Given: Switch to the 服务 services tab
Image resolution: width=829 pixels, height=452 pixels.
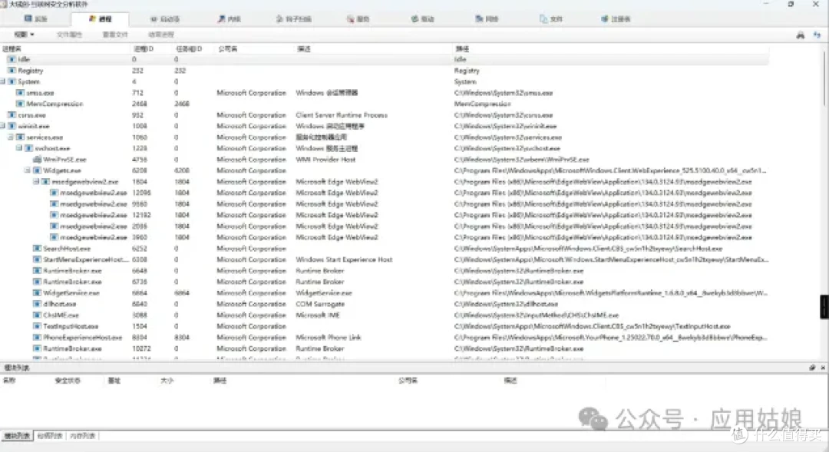Looking at the screenshot, I should [x=358, y=19].
